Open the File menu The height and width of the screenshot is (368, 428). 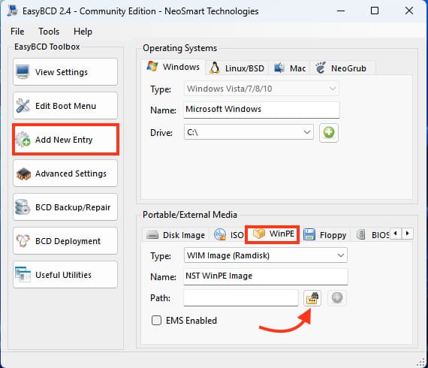coord(17,32)
